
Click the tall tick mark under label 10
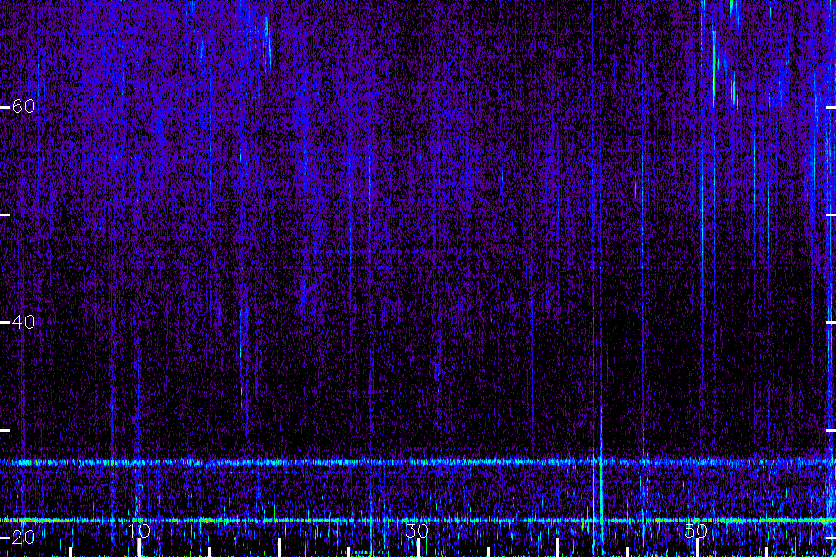(139, 548)
